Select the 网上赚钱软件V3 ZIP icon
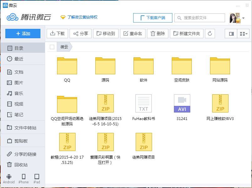 [x=220, y=103]
